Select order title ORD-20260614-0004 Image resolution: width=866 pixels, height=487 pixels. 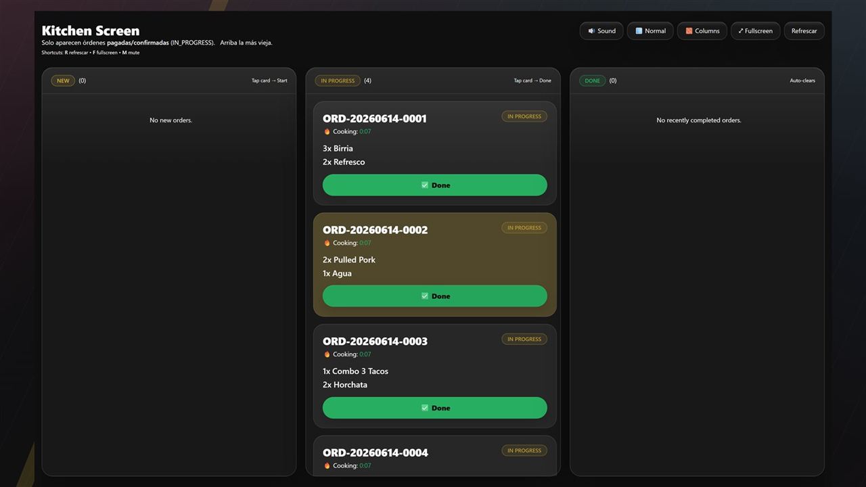pyautogui.click(x=375, y=453)
